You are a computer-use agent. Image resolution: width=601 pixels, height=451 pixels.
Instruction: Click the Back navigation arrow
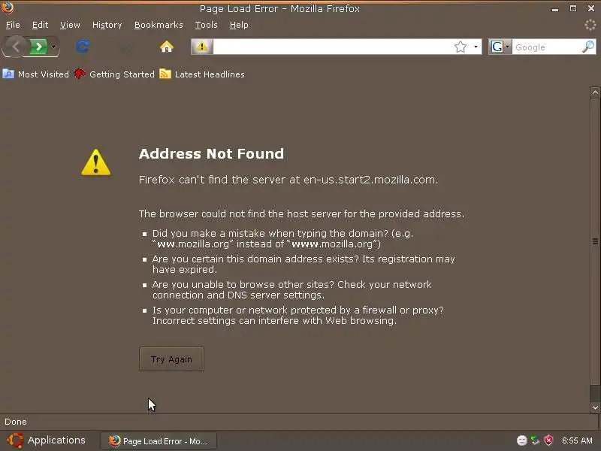pos(15,47)
